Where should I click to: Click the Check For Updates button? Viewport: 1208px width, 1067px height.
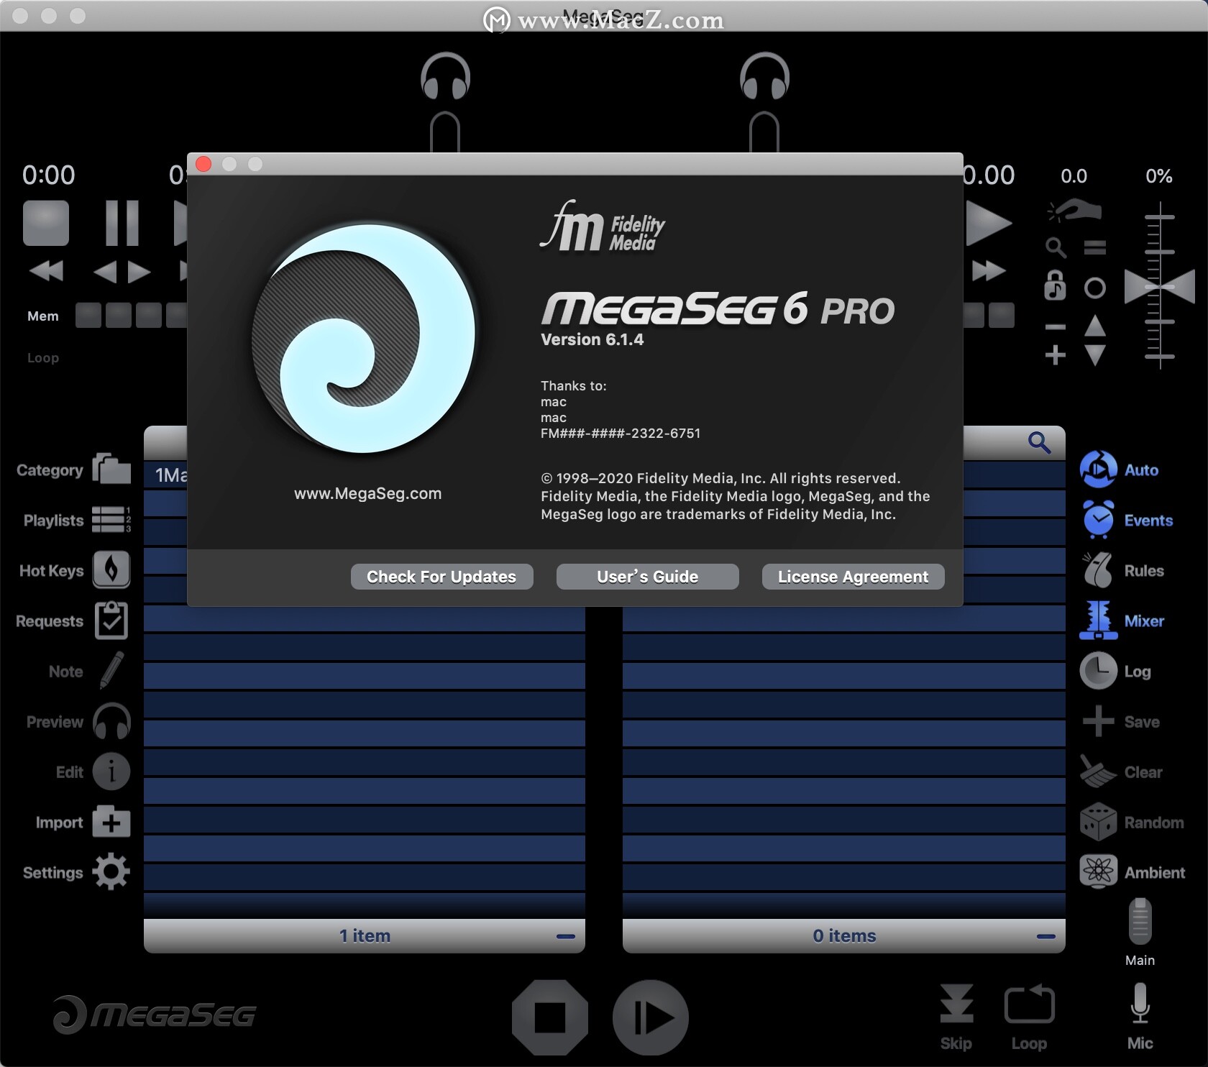click(441, 577)
